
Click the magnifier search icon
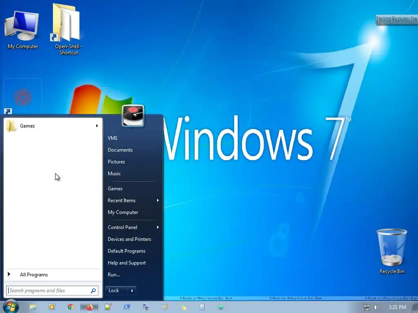pos(93,291)
